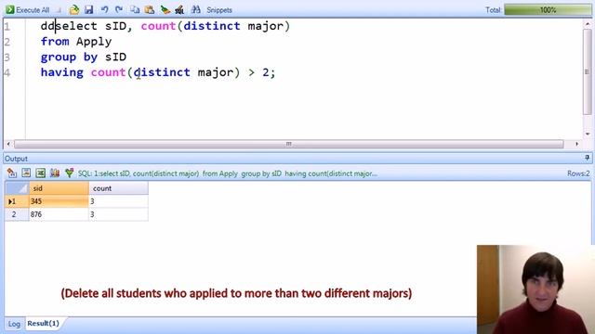Screen dimensions: 595x334
Task: Click the paste clipboard icon
Action: pos(150,10)
